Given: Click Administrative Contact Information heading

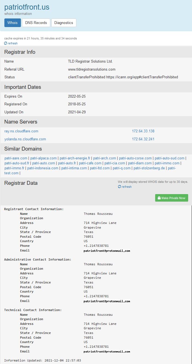Looking at the screenshot, I should 38,259.
